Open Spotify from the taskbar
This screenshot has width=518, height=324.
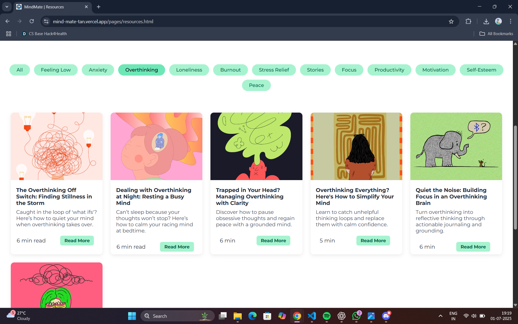[326, 316]
